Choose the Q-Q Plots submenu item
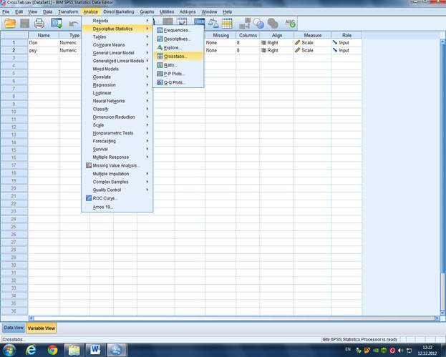This screenshot has width=446, height=357. [175, 82]
